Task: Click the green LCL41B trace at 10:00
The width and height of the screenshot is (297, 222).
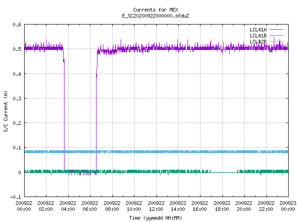Action: pyautogui.click(x=134, y=172)
